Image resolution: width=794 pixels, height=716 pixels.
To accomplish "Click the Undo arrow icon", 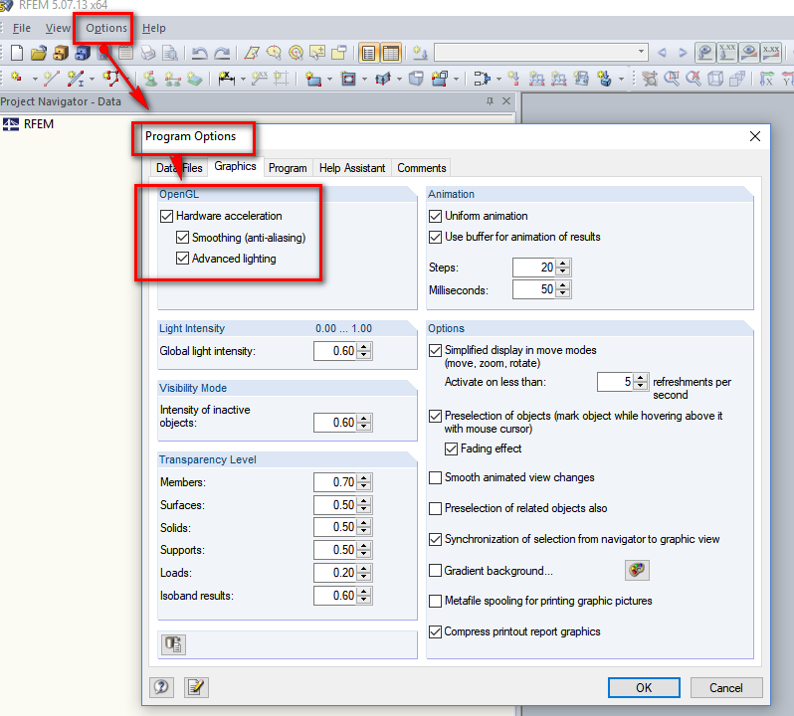I will [x=200, y=53].
